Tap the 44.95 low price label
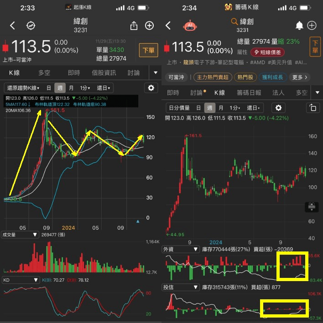The height and width of the screenshot is (323, 323). 175,235
